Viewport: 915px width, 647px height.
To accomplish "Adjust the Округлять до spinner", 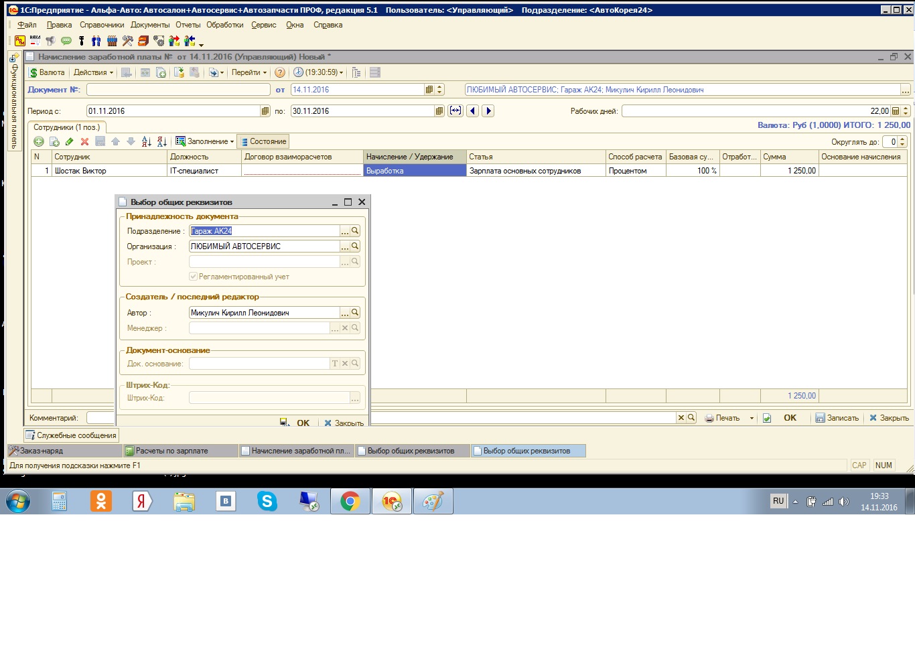I will (x=902, y=141).
